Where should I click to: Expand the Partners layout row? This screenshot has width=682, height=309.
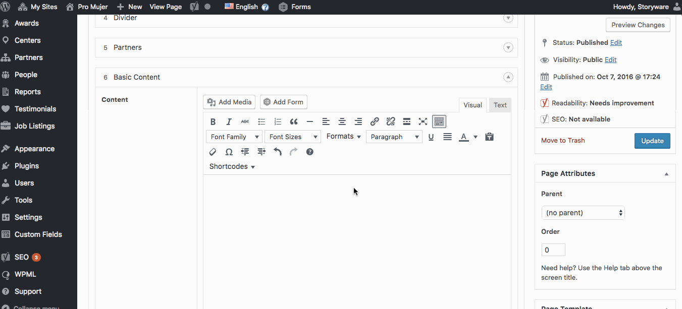tap(508, 47)
